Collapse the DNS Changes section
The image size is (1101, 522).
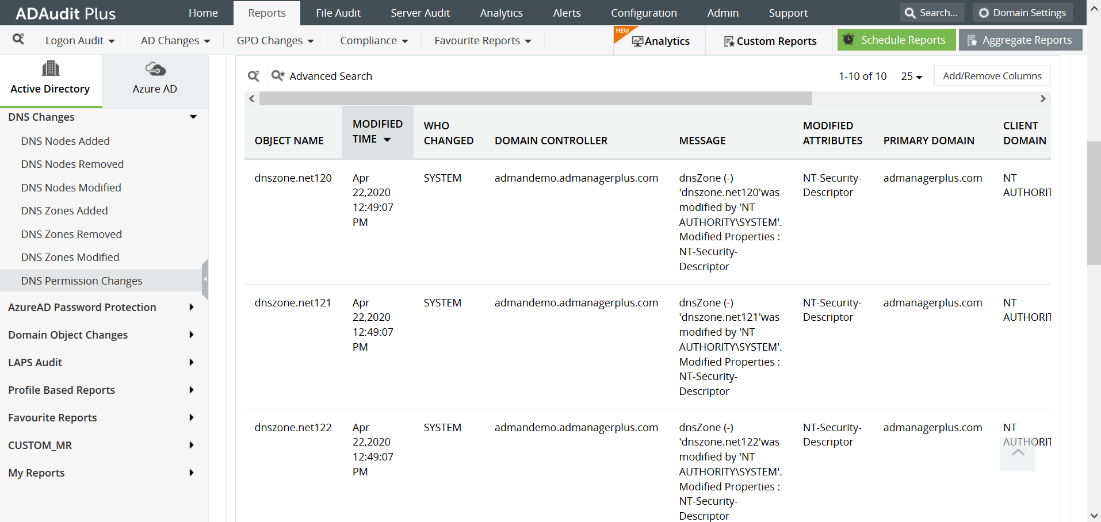pyautogui.click(x=193, y=117)
